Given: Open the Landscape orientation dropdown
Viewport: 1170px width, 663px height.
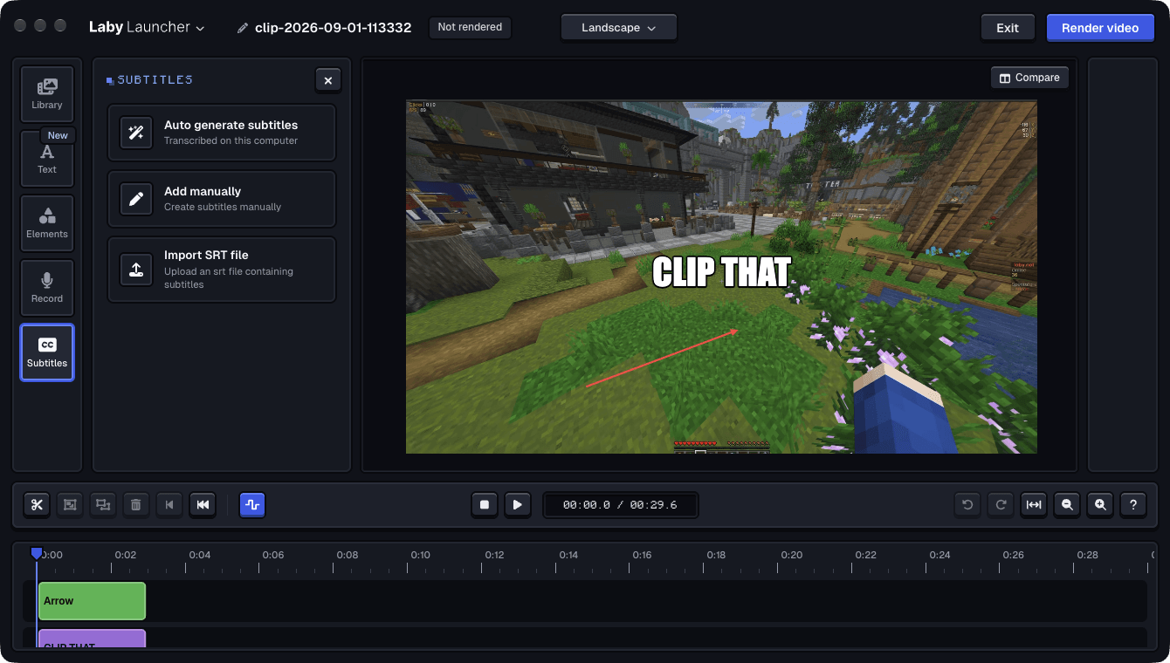Looking at the screenshot, I should (618, 28).
